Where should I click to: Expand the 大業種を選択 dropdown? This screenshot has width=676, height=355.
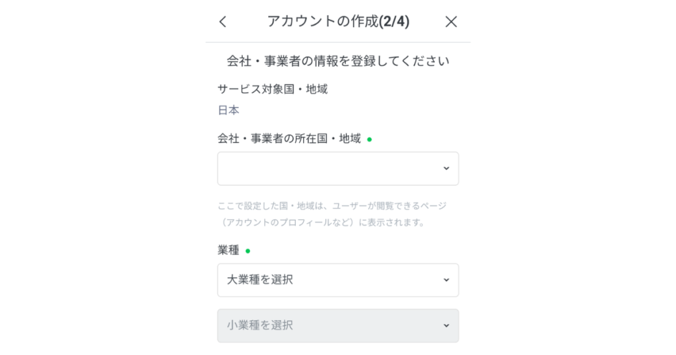pyautogui.click(x=338, y=280)
